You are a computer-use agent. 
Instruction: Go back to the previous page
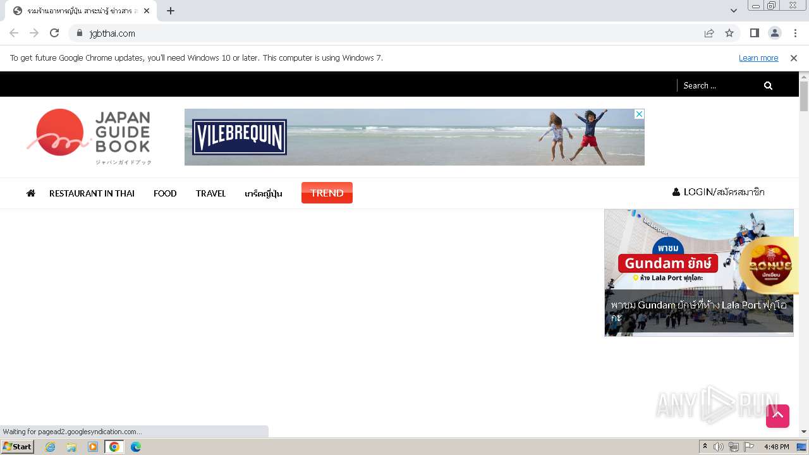click(14, 33)
